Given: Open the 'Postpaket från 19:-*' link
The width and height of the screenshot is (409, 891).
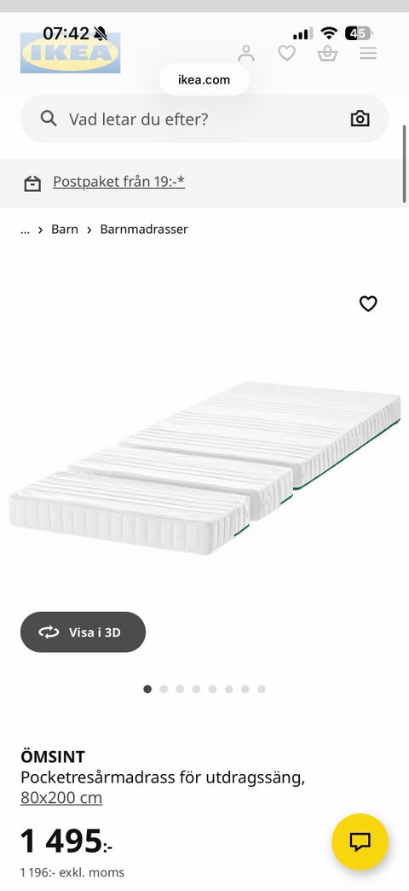Looking at the screenshot, I should coord(119,182).
